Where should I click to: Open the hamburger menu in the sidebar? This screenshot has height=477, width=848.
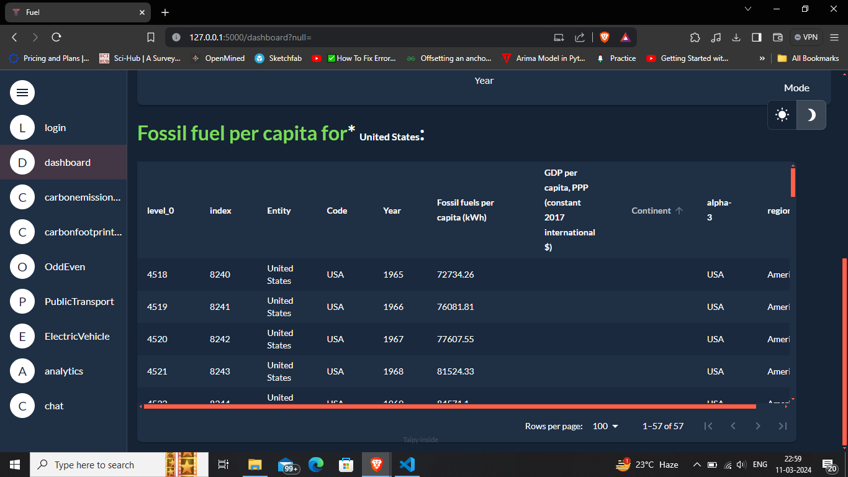point(22,93)
